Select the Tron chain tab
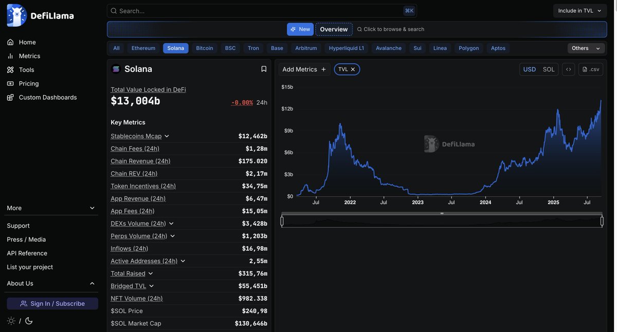The image size is (617, 332). point(253,48)
